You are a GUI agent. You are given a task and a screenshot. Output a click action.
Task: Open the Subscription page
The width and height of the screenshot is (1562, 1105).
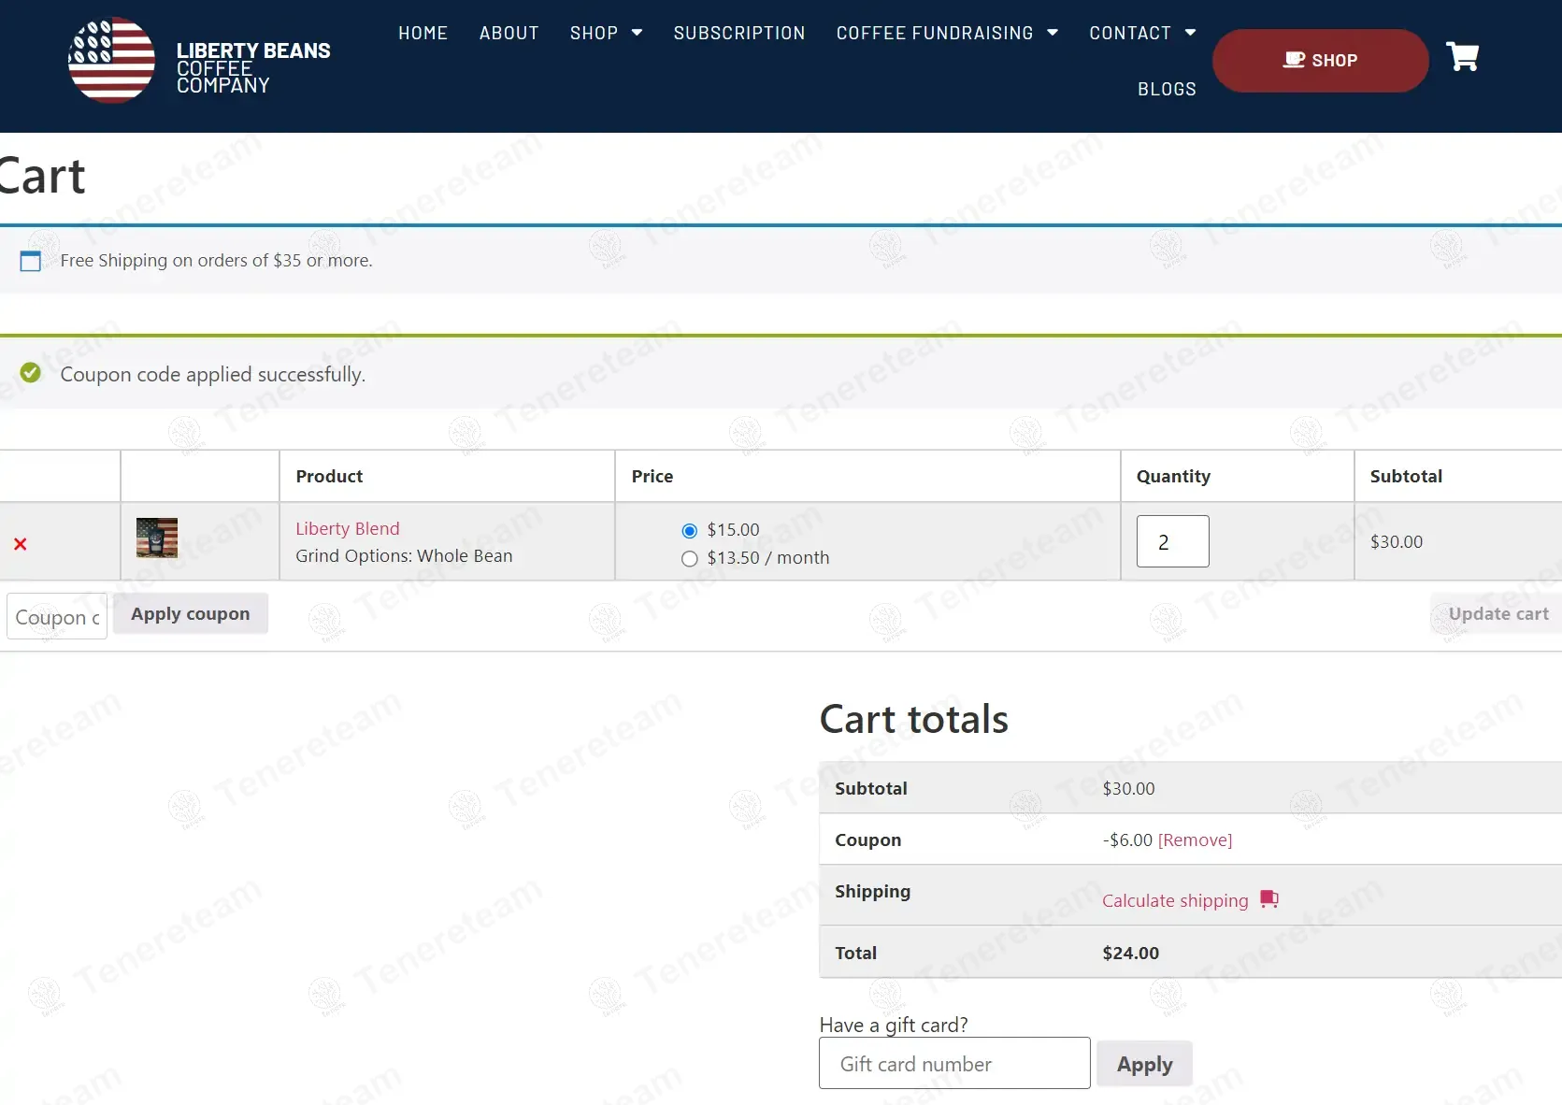739,33
